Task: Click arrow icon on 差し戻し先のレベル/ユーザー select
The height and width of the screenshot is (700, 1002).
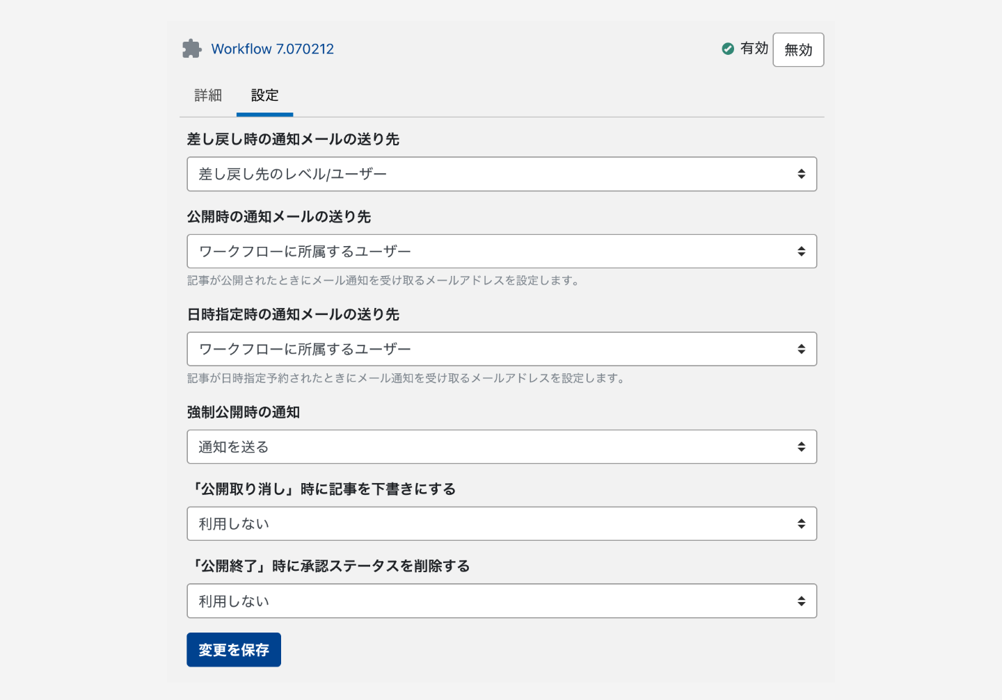Action: click(801, 174)
